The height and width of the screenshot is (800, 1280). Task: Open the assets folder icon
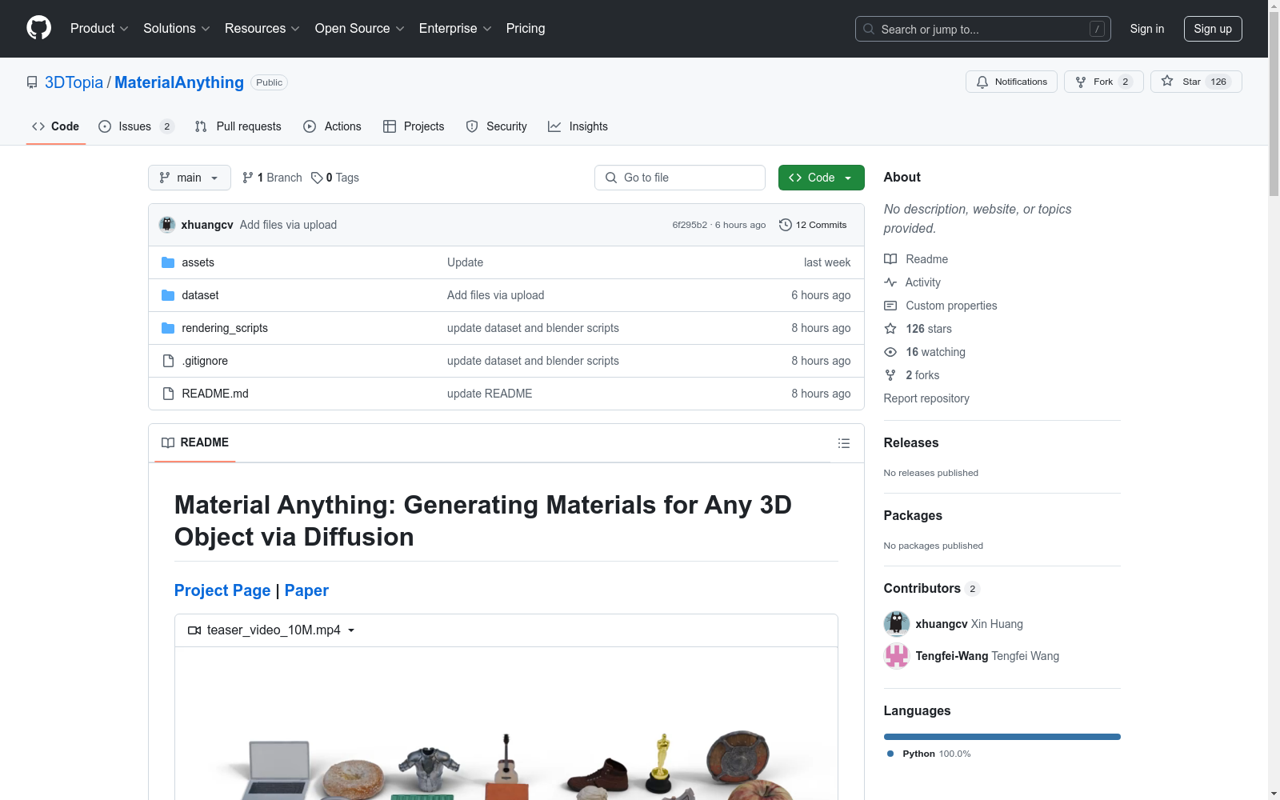point(168,262)
